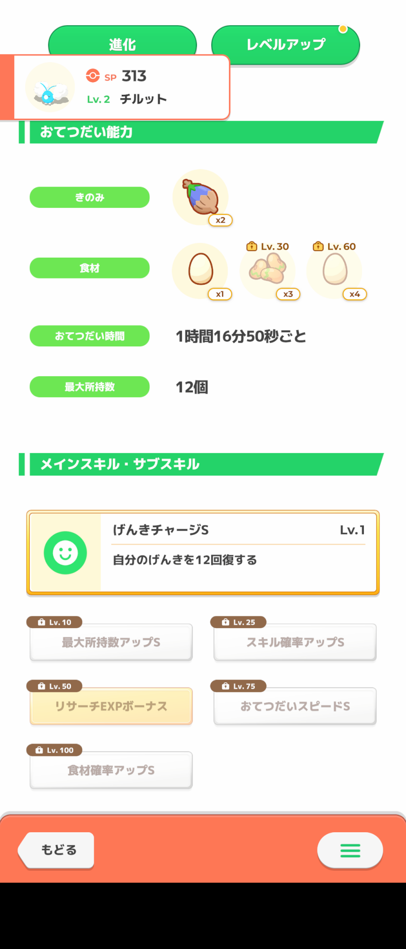Select the locked リサーチEXPボーナス sub-skill

click(x=111, y=707)
